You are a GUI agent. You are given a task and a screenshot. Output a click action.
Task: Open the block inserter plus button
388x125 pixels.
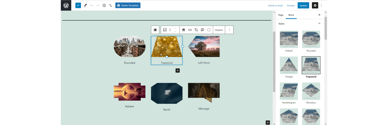[x=78, y=5]
